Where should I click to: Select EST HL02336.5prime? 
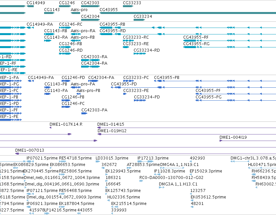[124, 197]
